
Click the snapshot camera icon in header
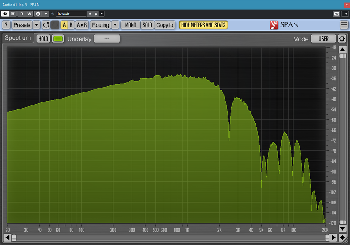pos(336,14)
